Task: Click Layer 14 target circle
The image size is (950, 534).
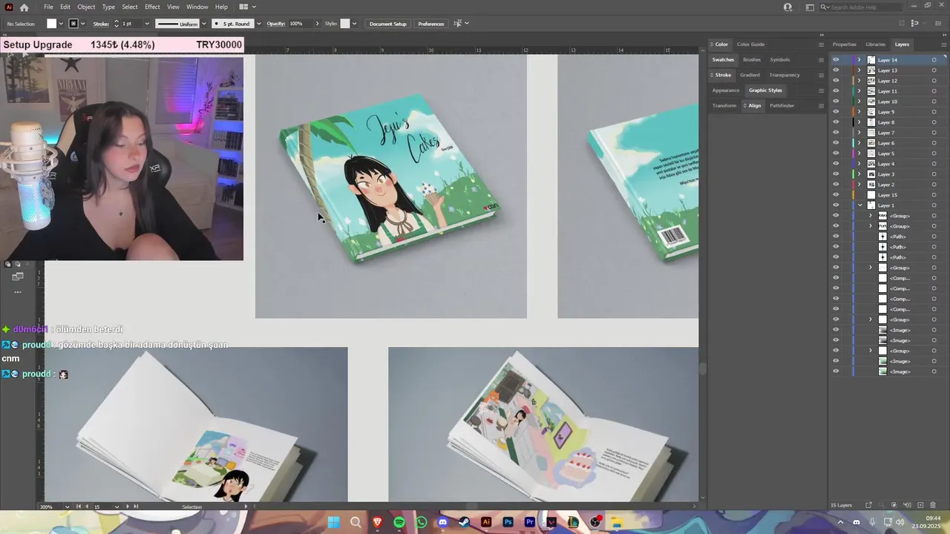Action: tap(934, 60)
